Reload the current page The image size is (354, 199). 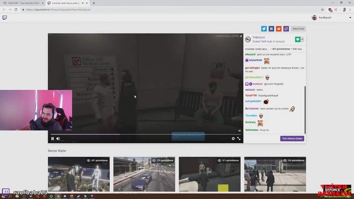point(16,10)
